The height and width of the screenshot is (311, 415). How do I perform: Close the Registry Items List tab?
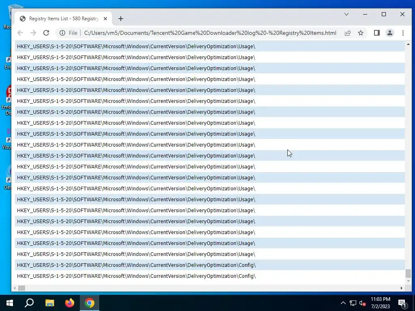(x=105, y=19)
